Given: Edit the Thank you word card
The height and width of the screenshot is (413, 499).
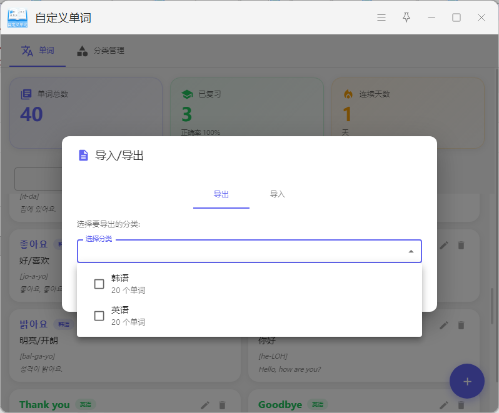Looking at the screenshot, I should coord(204,405).
